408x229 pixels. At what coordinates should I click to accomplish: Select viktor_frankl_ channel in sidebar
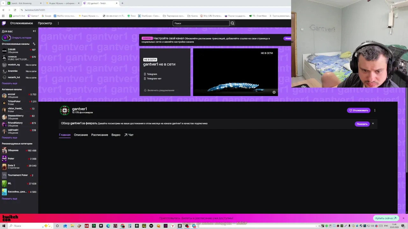point(19,110)
